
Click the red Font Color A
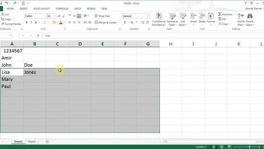pyautogui.click(x=61, y=22)
